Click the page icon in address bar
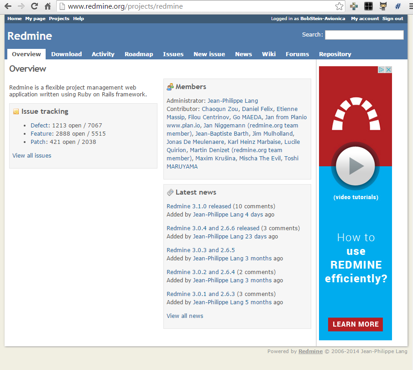This screenshot has height=370, width=413. point(62,6)
